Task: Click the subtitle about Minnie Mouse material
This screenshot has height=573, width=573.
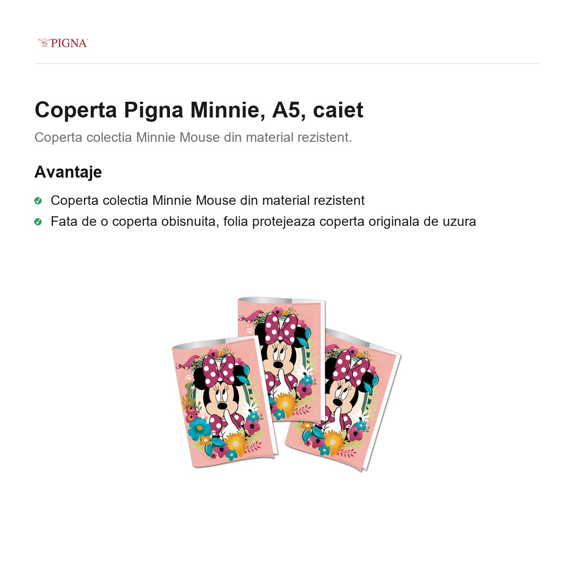Action: pyautogui.click(x=193, y=138)
